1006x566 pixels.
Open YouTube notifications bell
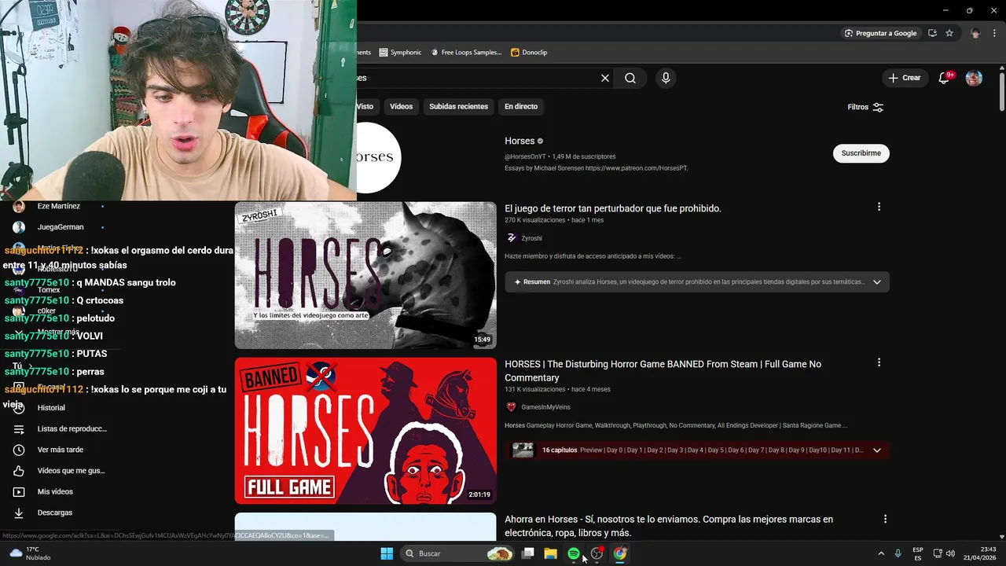click(945, 78)
